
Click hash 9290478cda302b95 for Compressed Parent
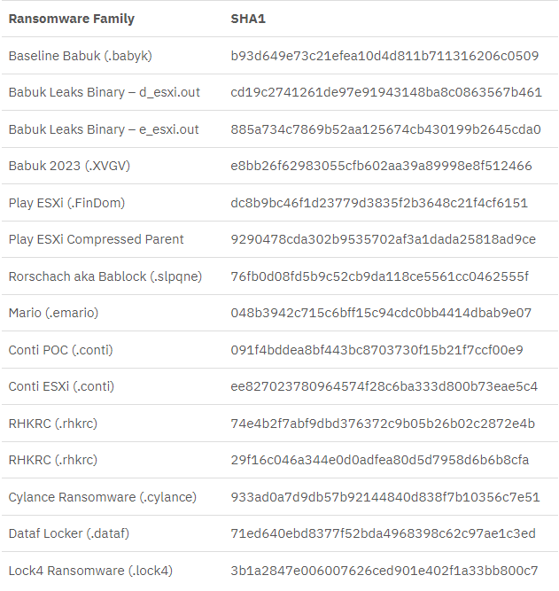[x=383, y=239]
